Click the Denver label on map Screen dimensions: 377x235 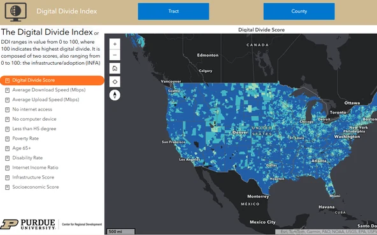[x=240, y=132]
